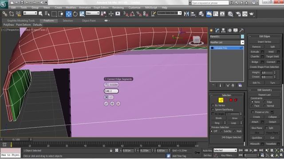Enable Preserve UVs checkbox
Screen dimensions: 284x159
[x=253, y=112]
